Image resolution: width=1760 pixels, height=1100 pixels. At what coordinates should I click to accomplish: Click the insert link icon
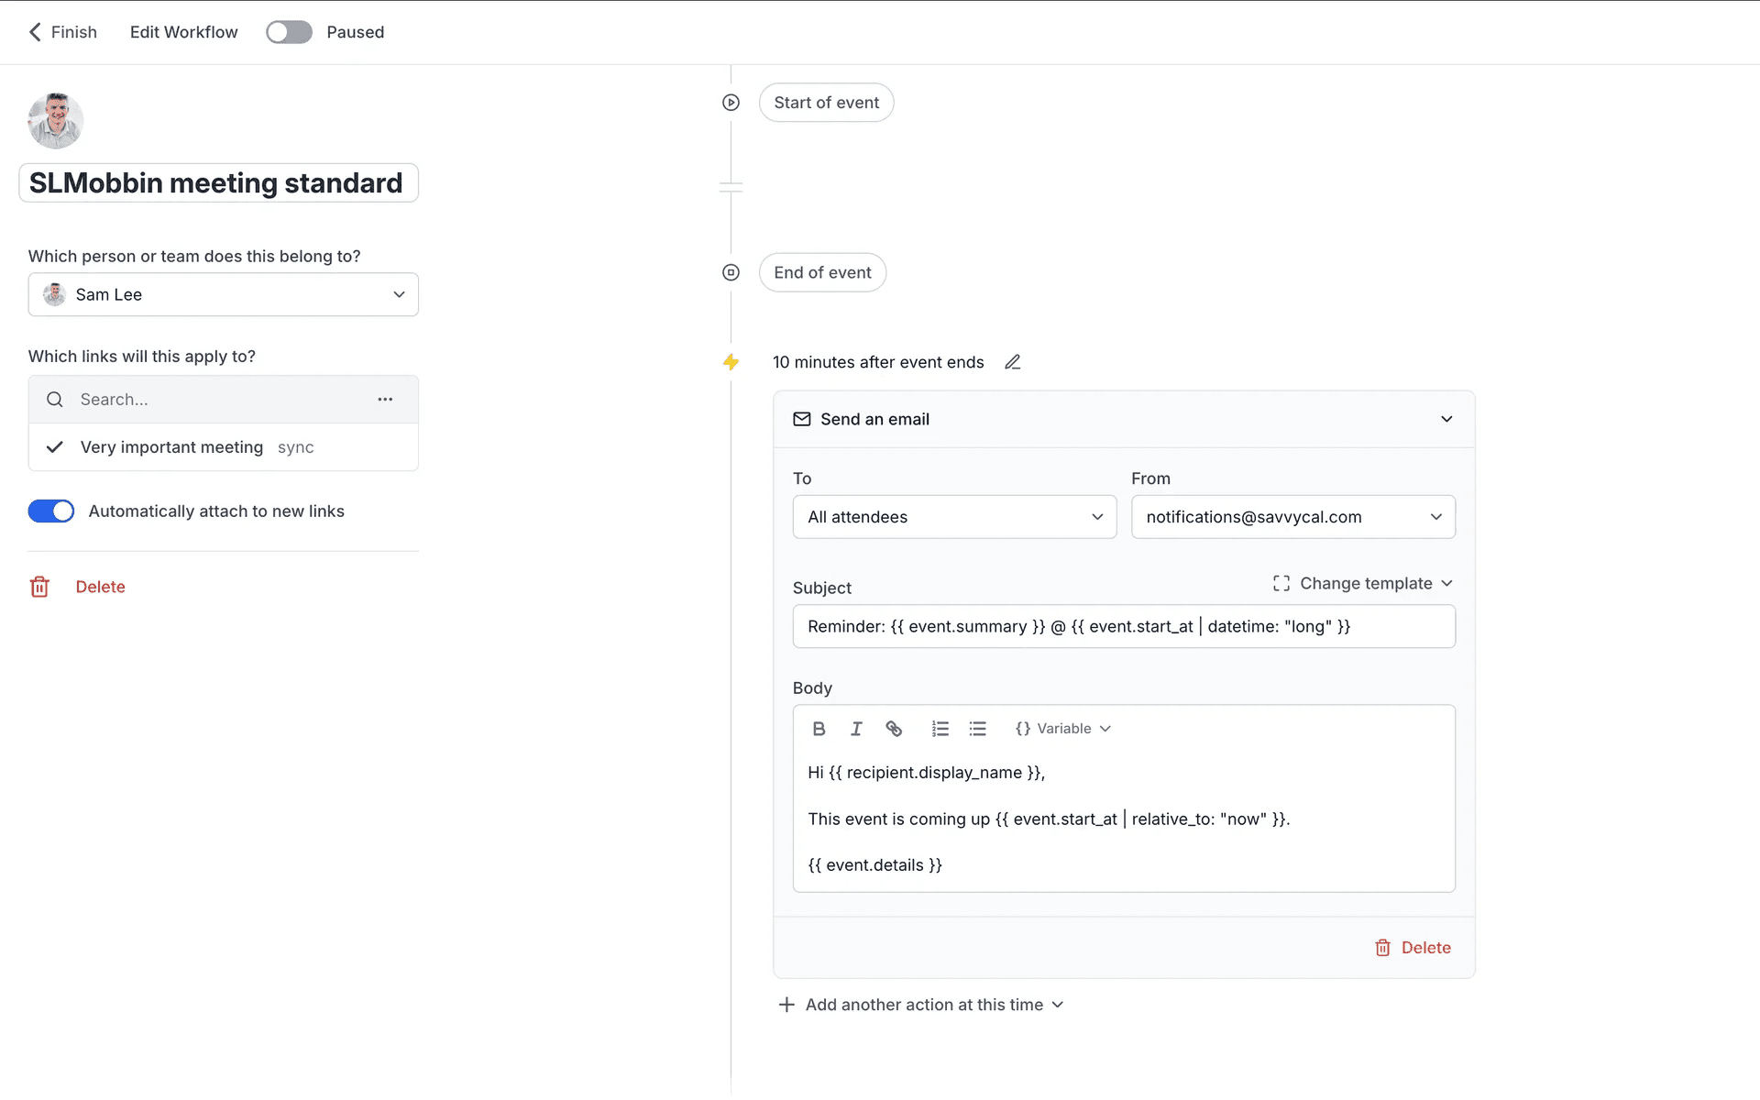(x=894, y=729)
